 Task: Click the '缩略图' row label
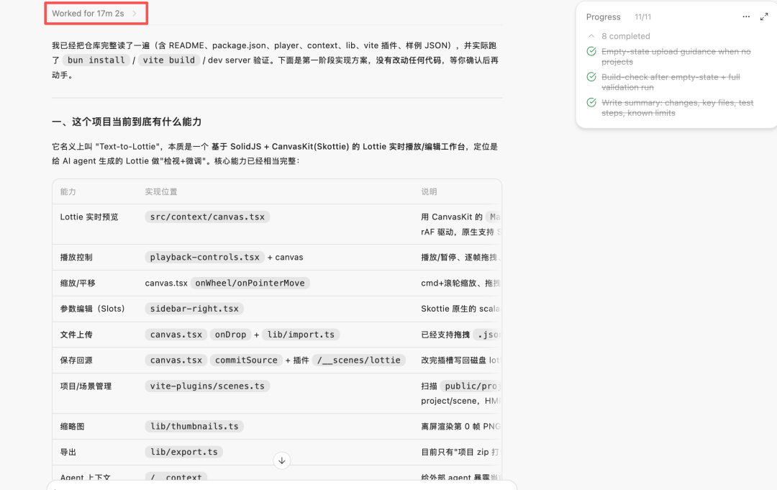tap(73, 427)
